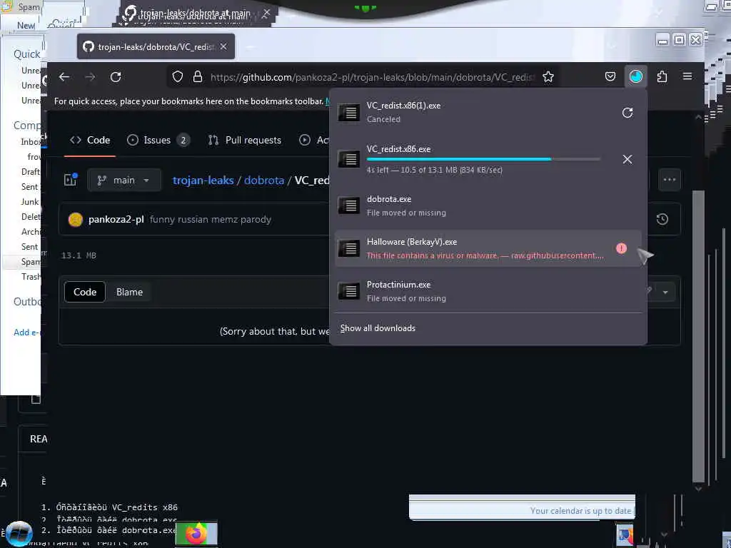Go back using Firefox back arrow
This screenshot has height=548, width=731.
[64, 77]
